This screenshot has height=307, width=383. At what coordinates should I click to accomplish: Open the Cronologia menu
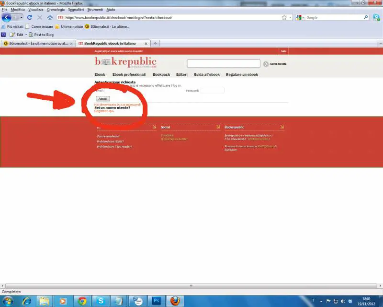56,10
